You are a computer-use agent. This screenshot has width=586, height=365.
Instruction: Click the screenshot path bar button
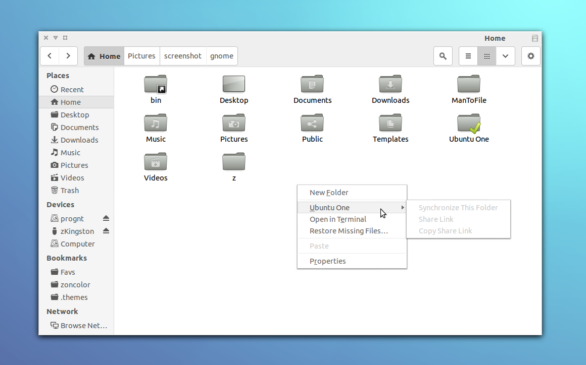(183, 56)
